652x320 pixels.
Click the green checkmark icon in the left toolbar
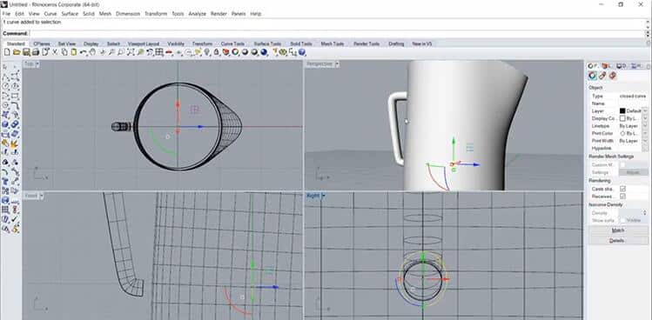[16, 218]
